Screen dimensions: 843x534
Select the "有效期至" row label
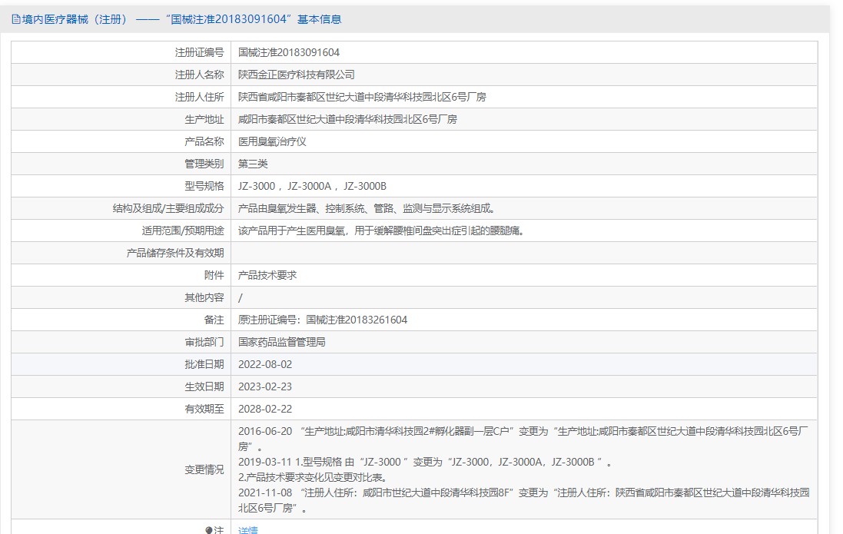click(204, 410)
